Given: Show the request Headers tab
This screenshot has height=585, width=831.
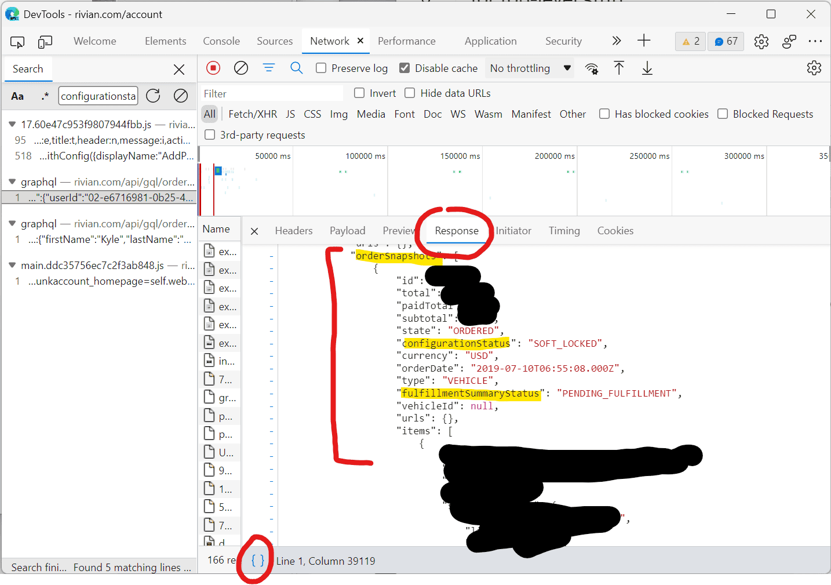Looking at the screenshot, I should click(294, 231).
